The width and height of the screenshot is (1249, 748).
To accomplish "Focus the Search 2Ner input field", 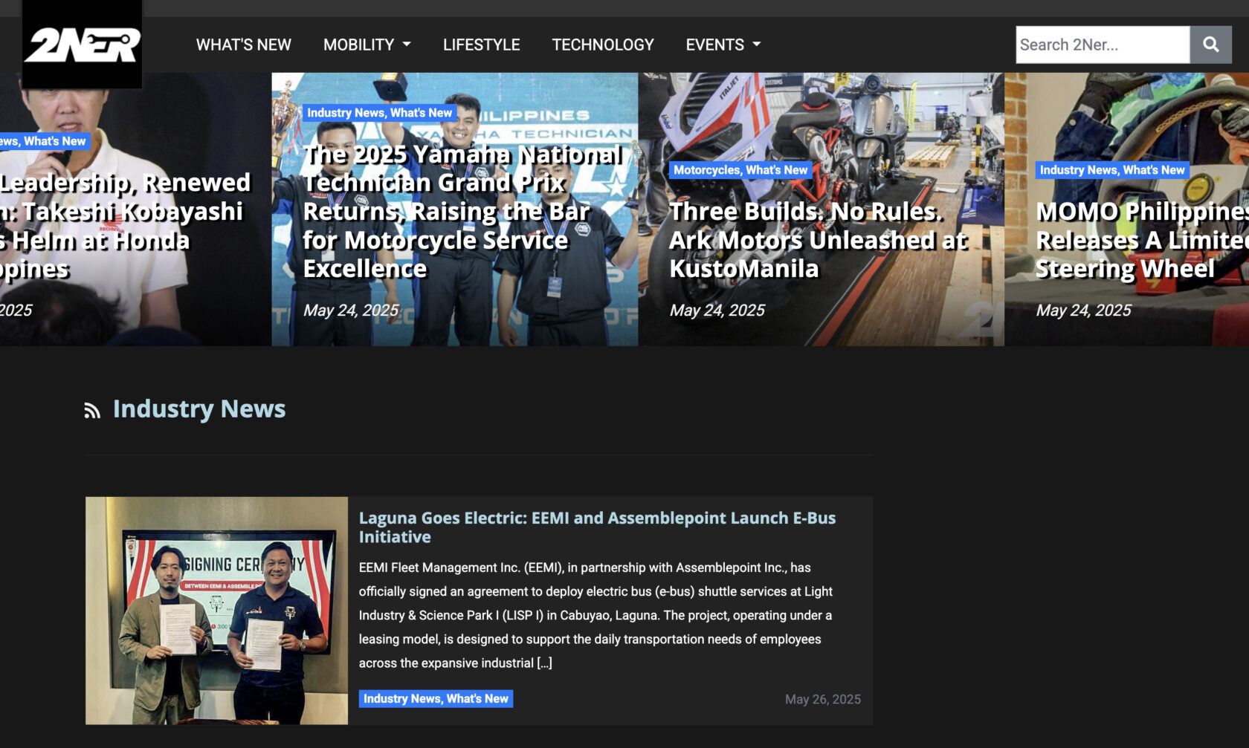I will click(x=1103, y=45).
